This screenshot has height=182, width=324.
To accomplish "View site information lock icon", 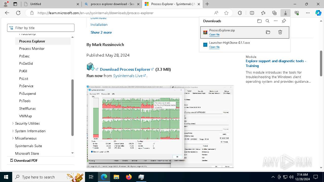I will coord(32,13).
